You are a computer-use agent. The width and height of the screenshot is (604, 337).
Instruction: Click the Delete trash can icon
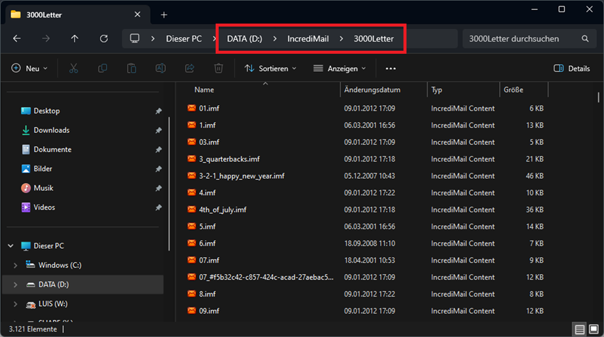tap(219, 69)
